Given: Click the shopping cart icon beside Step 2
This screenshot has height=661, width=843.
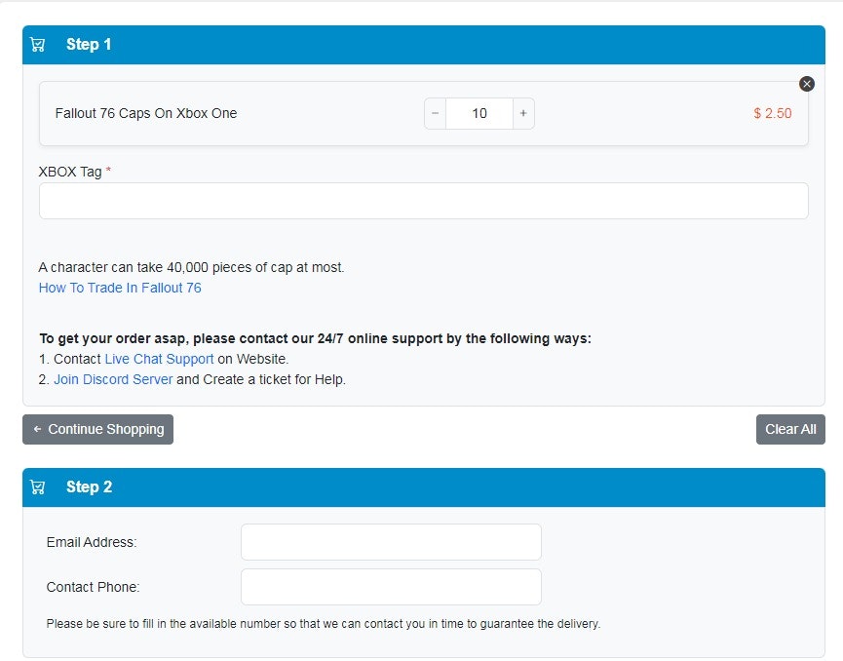Looking at the screenshot, I should tap(38, 487).
